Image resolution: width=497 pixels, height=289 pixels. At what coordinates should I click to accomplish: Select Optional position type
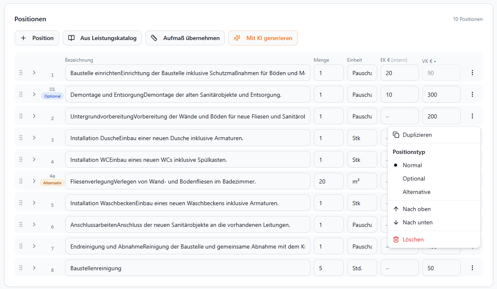tap(434, 178)
